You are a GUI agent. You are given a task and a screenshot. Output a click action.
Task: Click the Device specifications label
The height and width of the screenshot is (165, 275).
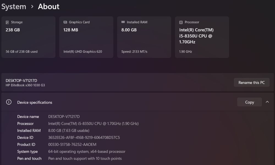point(35,102)
